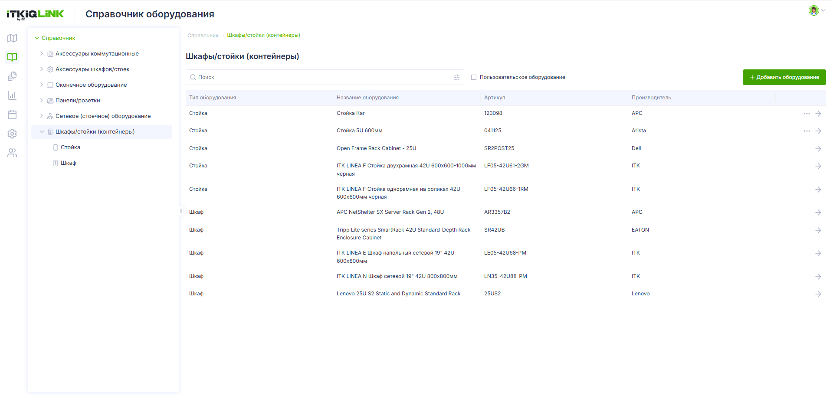Collapse the Справочник tree root
The image size is (833, 399).
tap(37, 38)
